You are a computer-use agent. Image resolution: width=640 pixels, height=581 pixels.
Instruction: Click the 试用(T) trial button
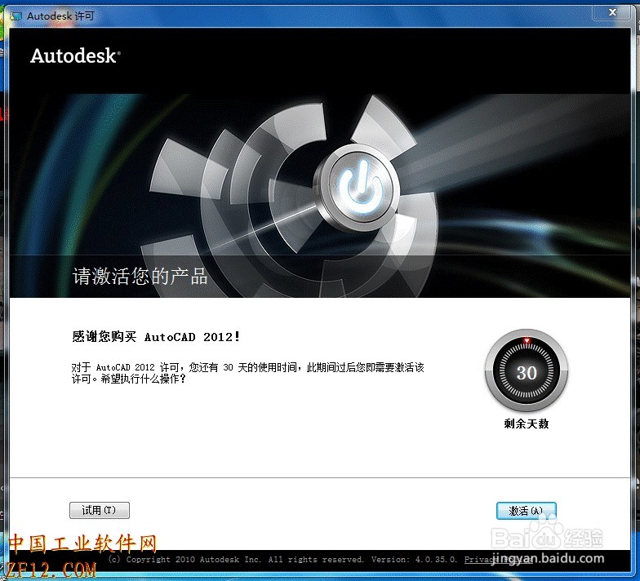(100, 510)
